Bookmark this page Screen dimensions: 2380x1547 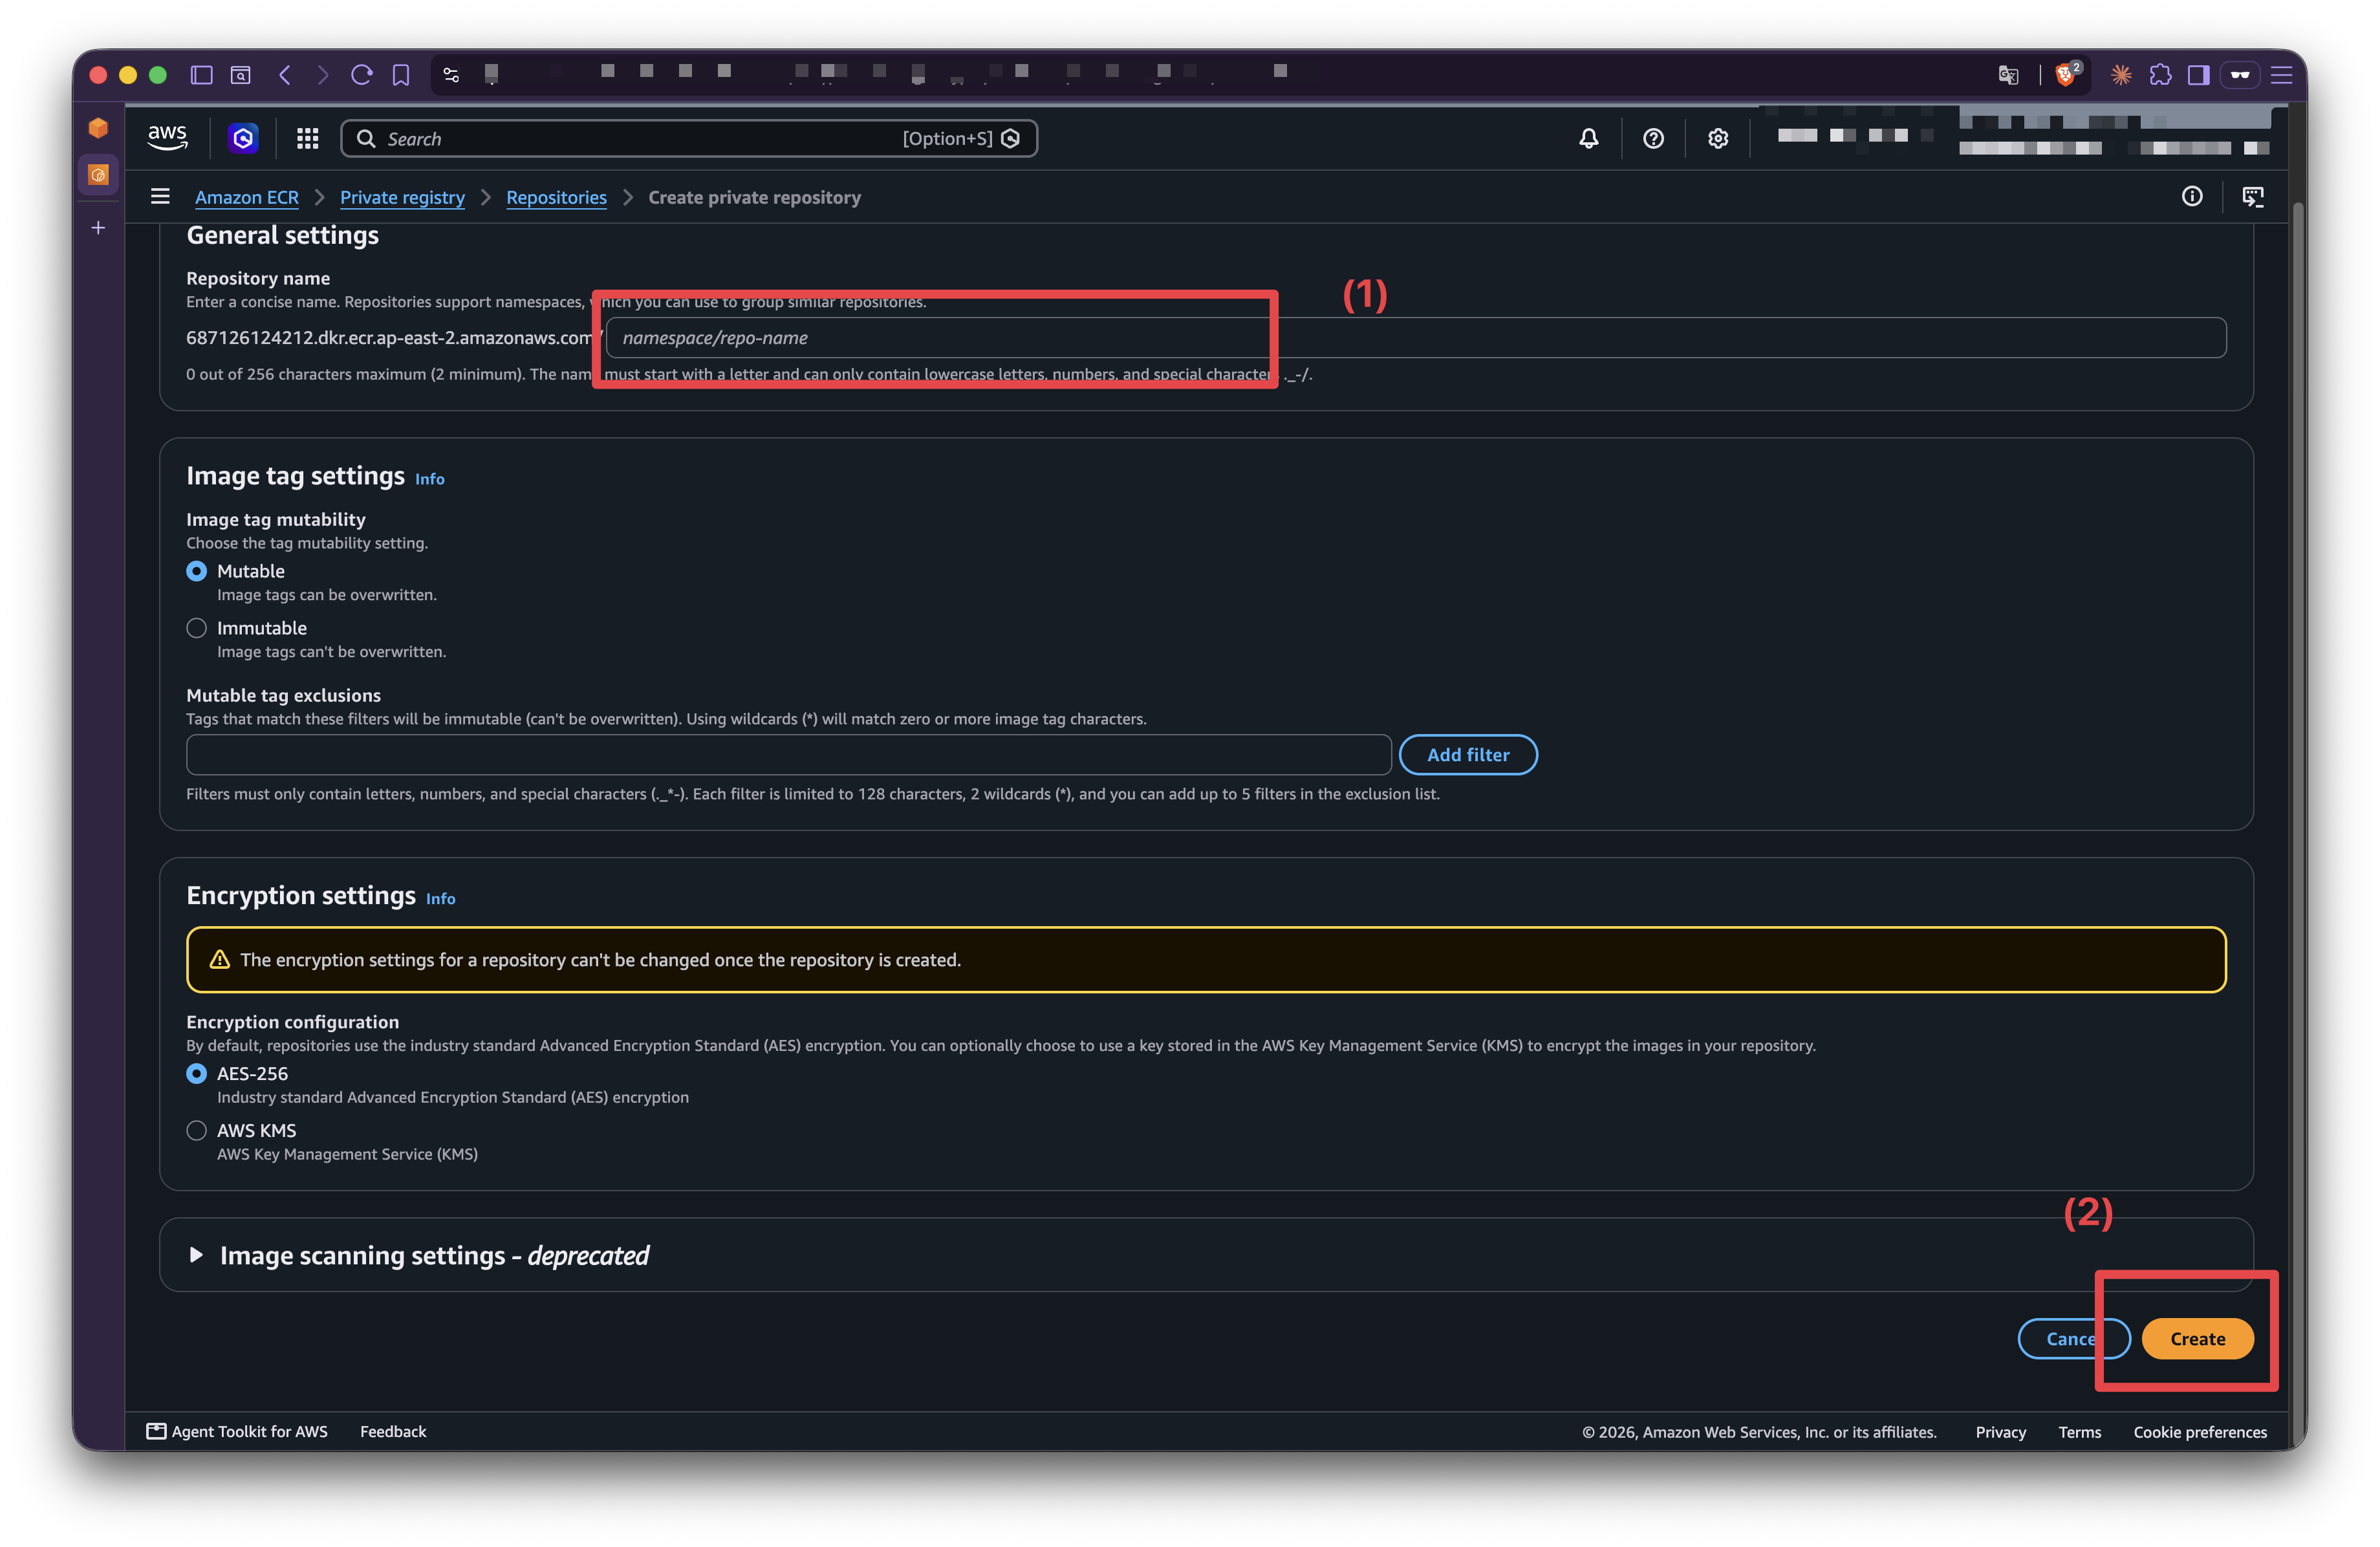click(401, 75)
